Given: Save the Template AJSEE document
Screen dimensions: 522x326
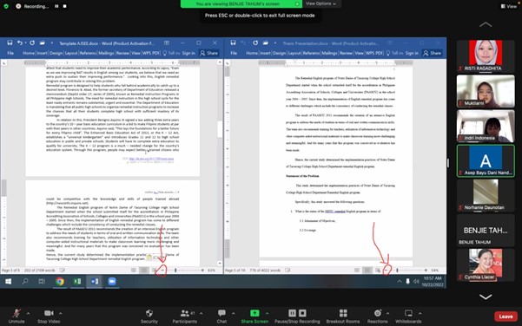Looking at the screenshot, I should [x=10, y=42].
